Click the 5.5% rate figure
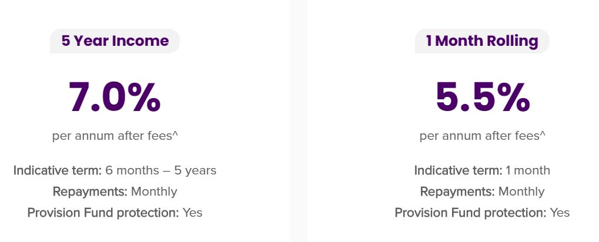The height and width of the screenshot is (242, 599). pyautogui.click(x=483, y=97)
